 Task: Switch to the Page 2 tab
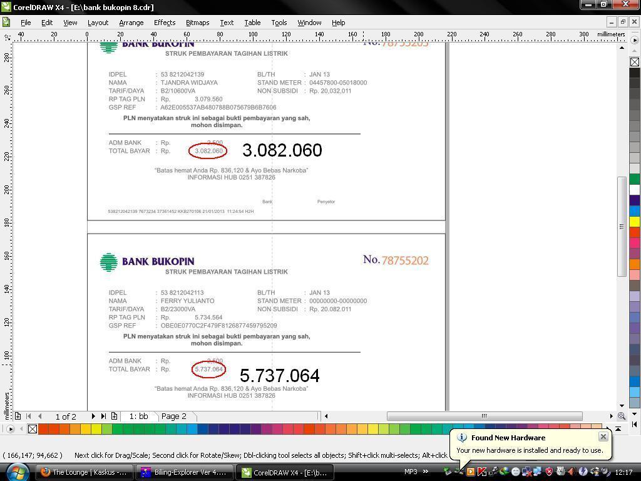pyautogui.click(x=174, y=416)
